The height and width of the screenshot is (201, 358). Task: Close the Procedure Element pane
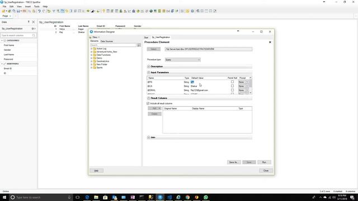270,42
